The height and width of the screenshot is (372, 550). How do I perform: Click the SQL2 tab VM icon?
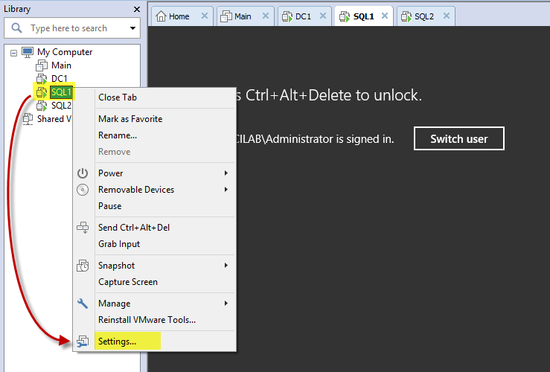[406, 16]
